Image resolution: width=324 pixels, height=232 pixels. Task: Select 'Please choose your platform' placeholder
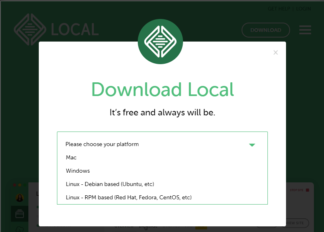click(102, 144)
